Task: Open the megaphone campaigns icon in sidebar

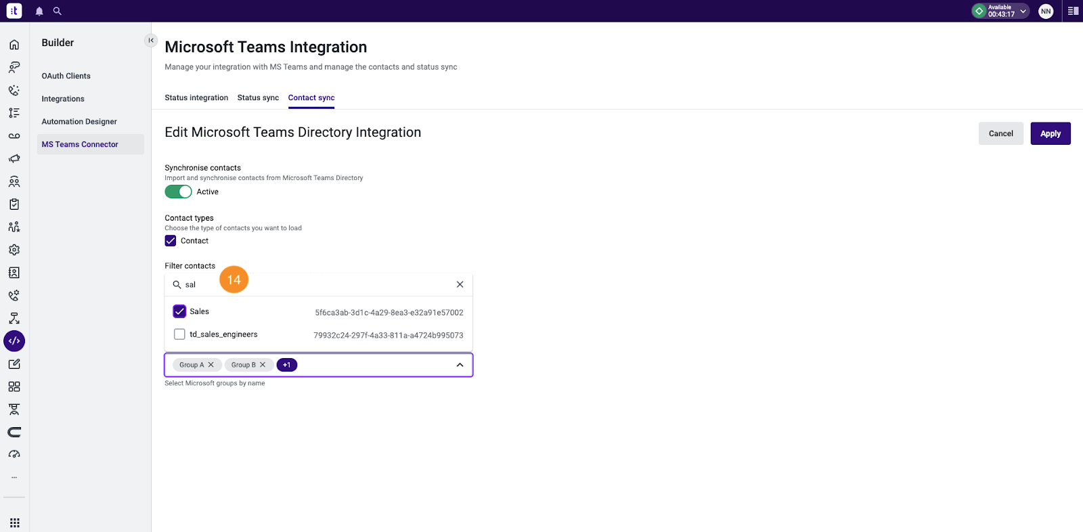Action: click(14, 158)
